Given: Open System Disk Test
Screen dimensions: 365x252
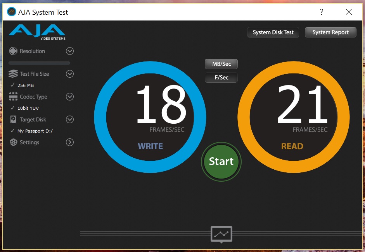Looking at the screenshot, I should tap(273, 32).
